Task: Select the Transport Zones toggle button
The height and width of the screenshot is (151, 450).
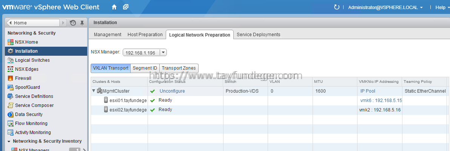Action: pyautogui.click(x=179, y=68)
